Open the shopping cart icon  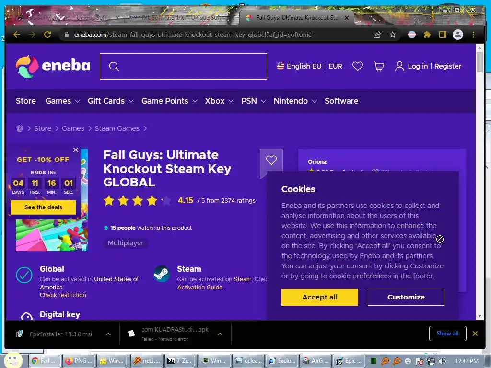click(x=379, y=66)
